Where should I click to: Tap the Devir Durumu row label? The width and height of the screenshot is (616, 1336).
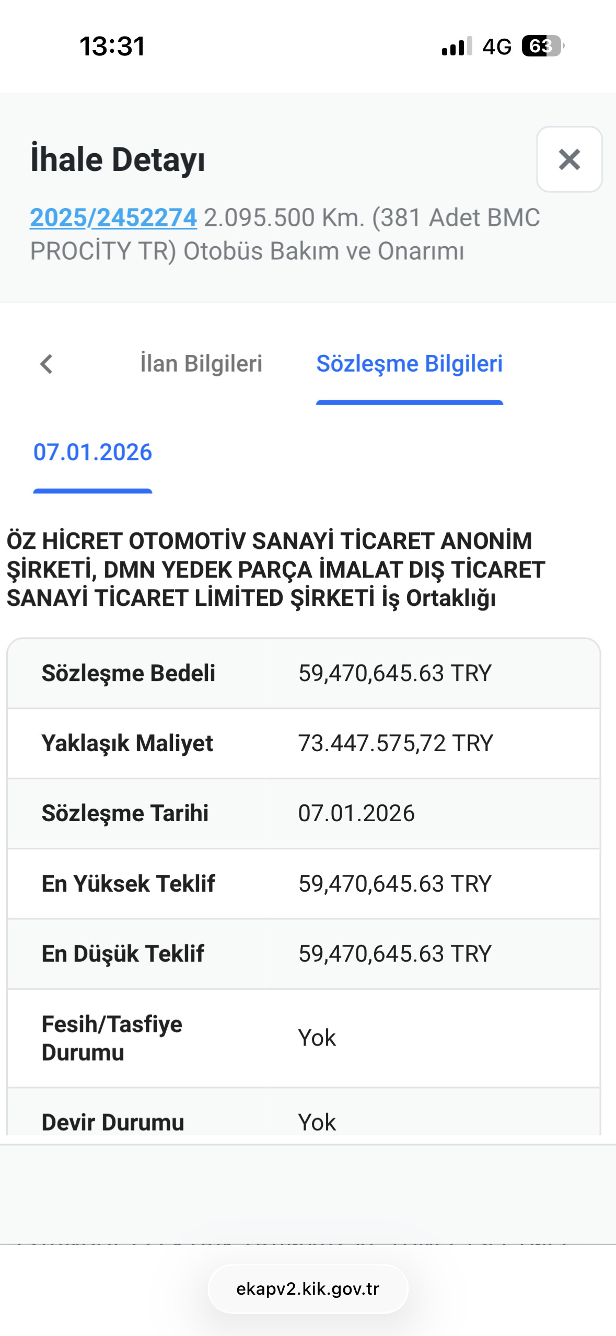[113, 1122]
